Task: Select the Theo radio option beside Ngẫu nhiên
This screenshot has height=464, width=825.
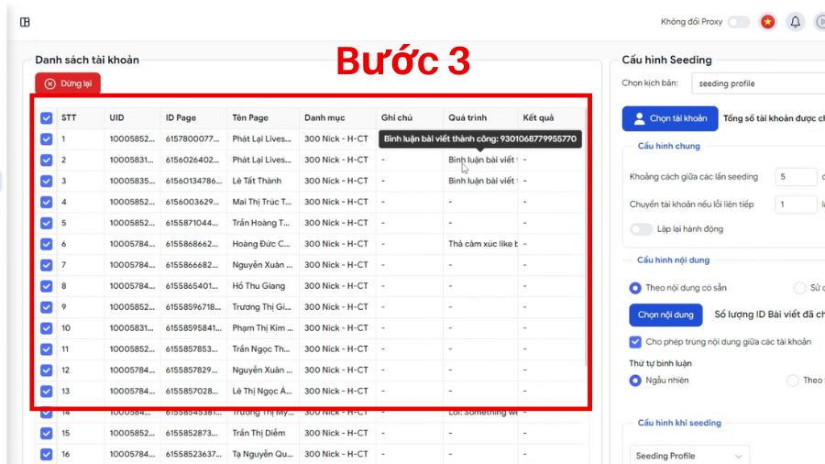Action: tap(792, 381)
